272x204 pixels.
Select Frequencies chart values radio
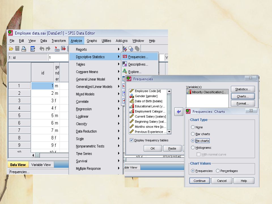click(193, 171)
